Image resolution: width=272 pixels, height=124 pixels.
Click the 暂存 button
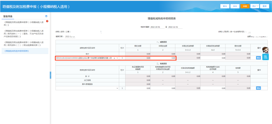(225, 6)
